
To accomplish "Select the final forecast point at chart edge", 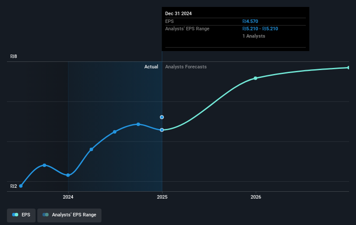I will point(348,68).
